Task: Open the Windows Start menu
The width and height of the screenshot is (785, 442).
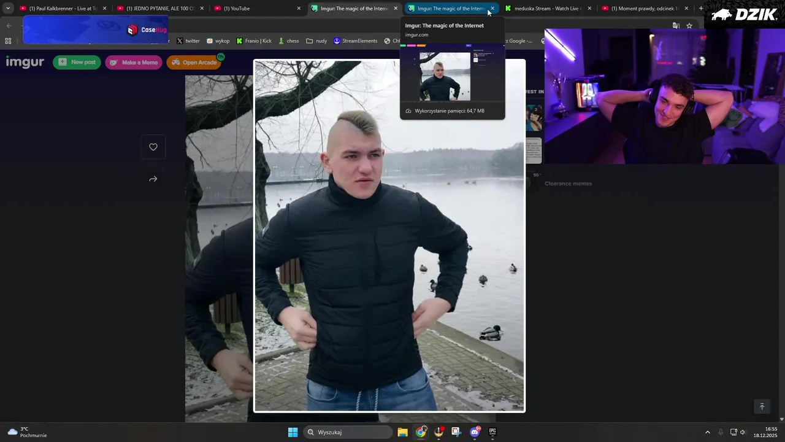Action: [x=293, y=432]
